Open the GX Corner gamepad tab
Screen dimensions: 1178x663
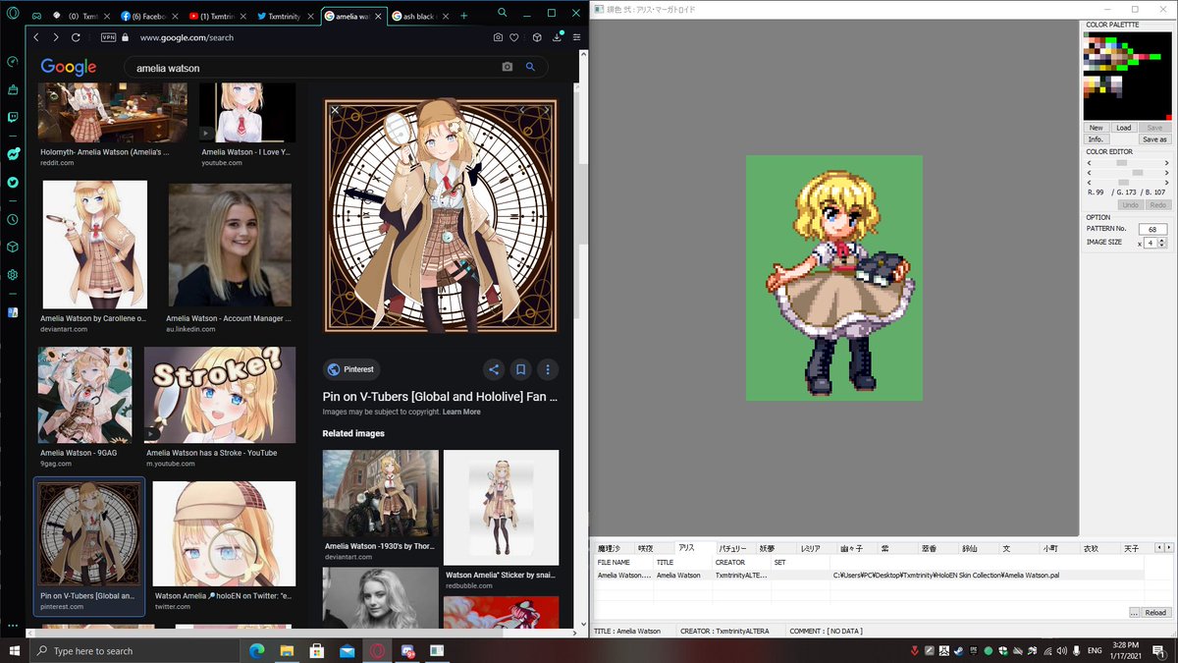tap(36, 16)
